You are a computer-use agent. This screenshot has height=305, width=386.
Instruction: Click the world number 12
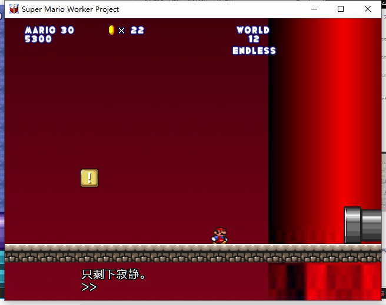(x=254, y=39)
